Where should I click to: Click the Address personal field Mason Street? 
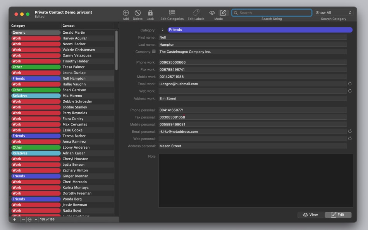253,146
